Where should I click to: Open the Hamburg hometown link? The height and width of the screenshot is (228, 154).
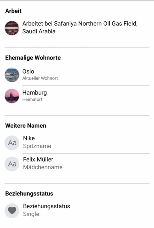click(x=35, y=93)
